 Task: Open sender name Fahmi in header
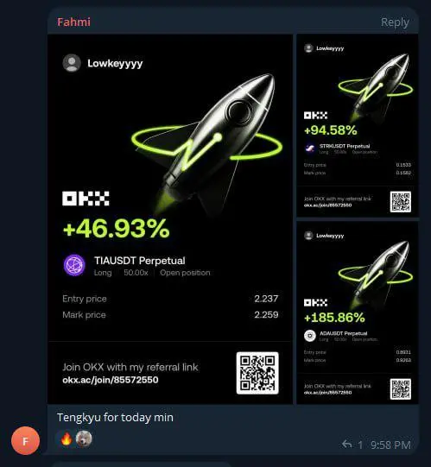click(x=73, y=22)
